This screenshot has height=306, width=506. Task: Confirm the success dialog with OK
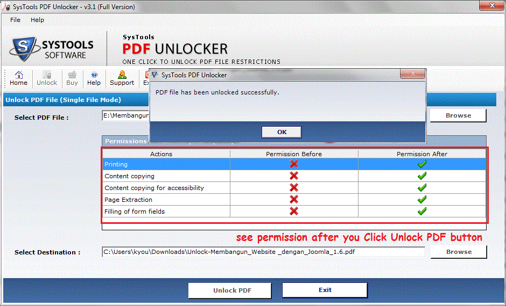tap(282, 132)
